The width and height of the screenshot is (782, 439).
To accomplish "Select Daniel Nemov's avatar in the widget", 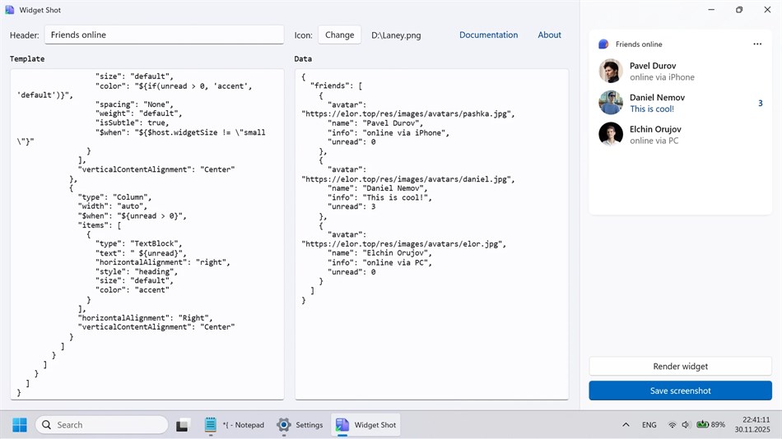I will tap(611, 103).
